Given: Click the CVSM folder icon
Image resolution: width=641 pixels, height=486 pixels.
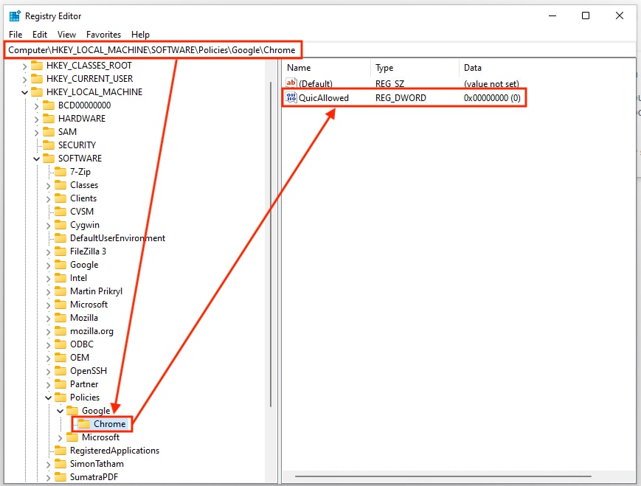Looking at the screenshot, I should pyautogui.click(x=60, y=212).
